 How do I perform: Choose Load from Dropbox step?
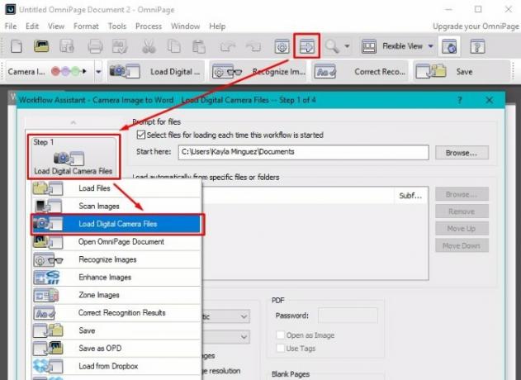116,366
